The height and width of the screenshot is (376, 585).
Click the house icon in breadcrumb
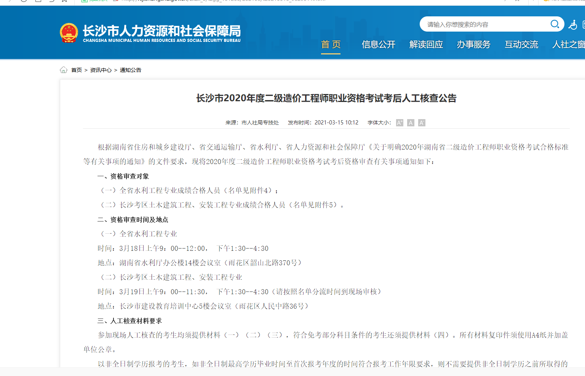click(64, 70)
